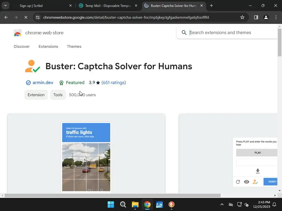Go forward one page in browser history
This screenshot has height=211, width=282.
16,17
